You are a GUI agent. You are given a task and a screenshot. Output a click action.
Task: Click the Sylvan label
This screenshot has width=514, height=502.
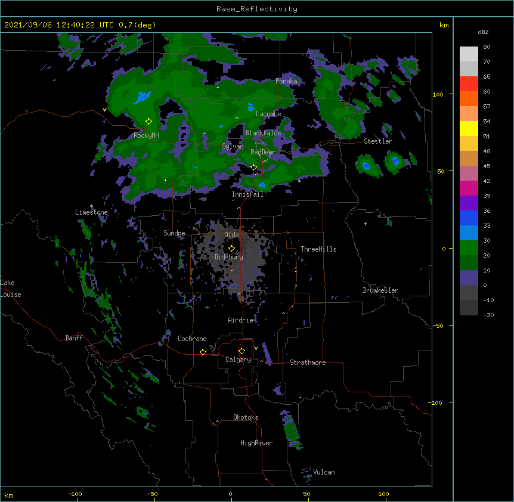pyautogui.click(x=233, y=146)
